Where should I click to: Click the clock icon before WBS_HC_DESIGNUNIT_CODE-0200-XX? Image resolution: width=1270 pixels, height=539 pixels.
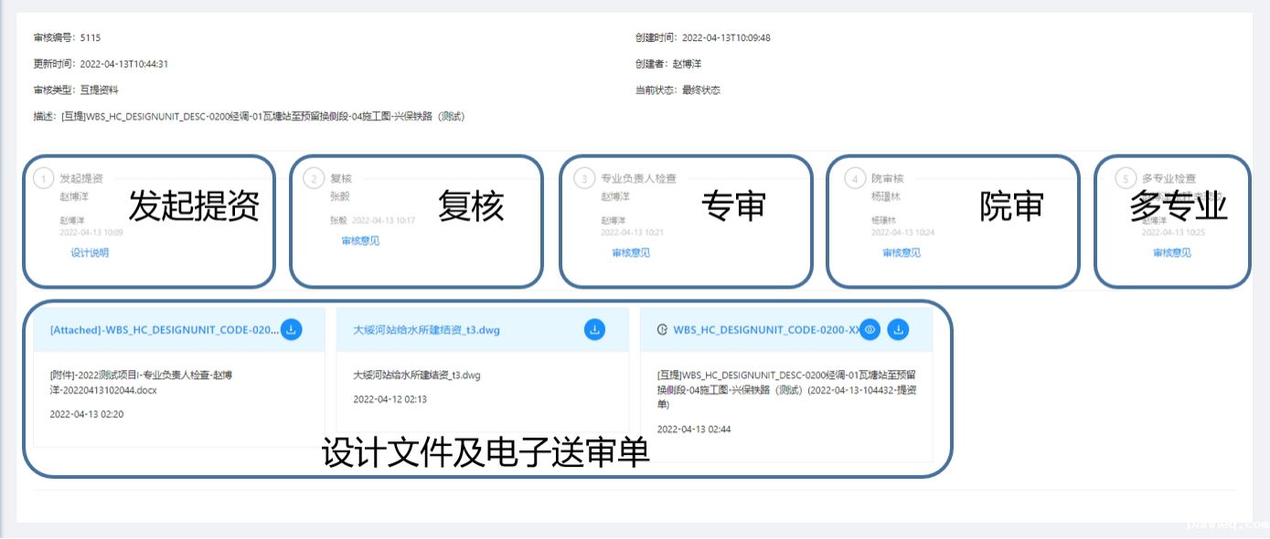pyautogui.click(x=662, y=330)
